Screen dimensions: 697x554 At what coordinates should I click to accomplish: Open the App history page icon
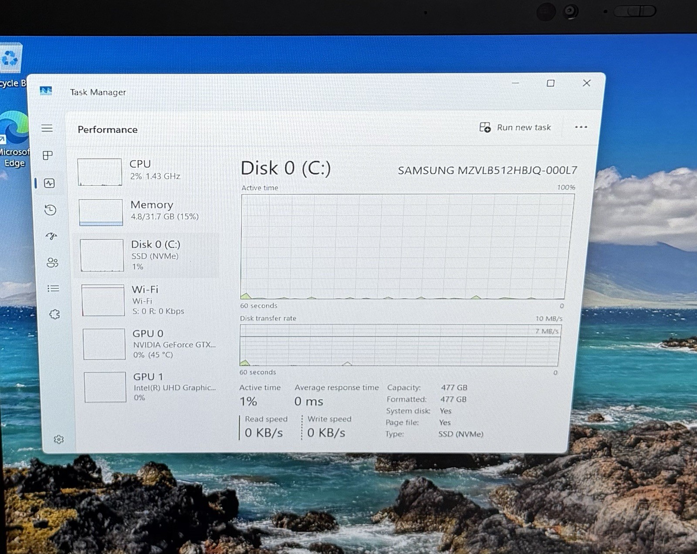51,210
